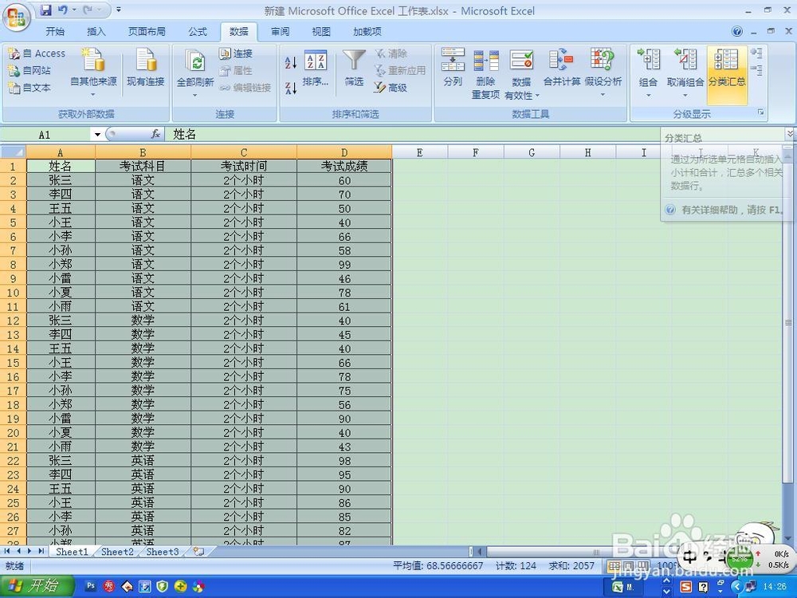Click the select all corner

[x=14, y=152]
